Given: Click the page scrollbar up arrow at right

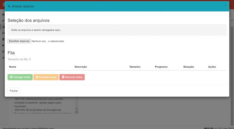Looking at the screenshot, I should pos(232,20).
